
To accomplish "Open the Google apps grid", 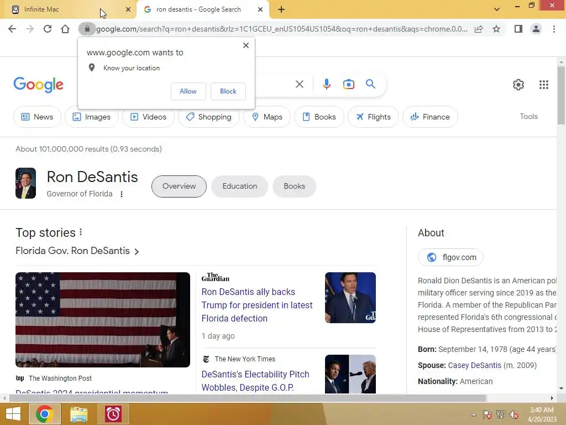I will (544, 85).
